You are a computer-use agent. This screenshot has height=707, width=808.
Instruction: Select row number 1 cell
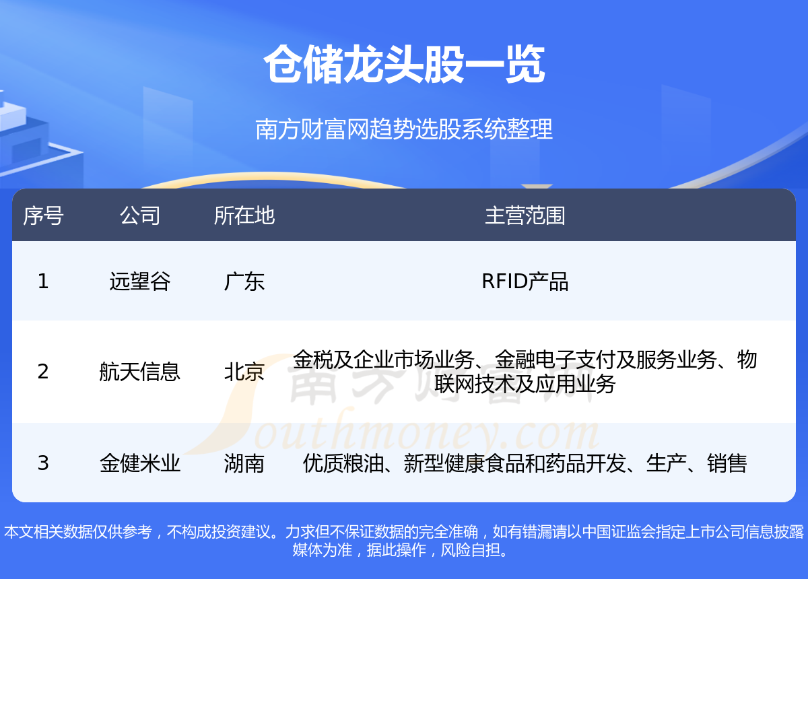43,281
